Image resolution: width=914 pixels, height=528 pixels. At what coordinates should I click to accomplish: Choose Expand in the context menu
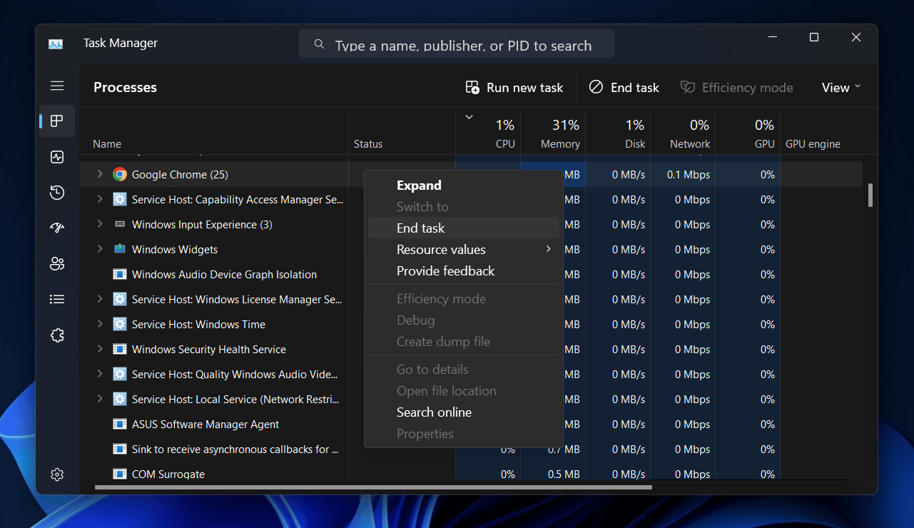(x=463, y=186)
